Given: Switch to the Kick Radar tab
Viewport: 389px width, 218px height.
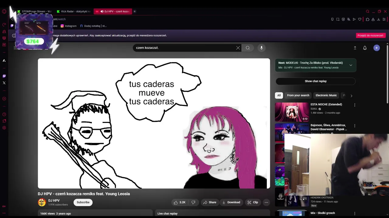Looking at the screenshot, I should coord(74,12).
